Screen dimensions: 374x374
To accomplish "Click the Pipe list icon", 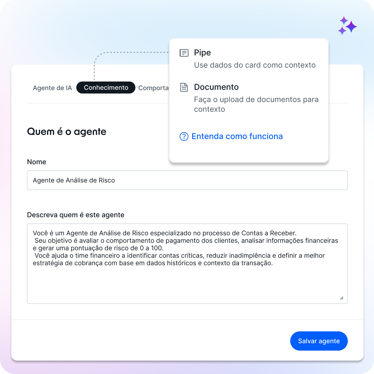I will click(184, 53).
